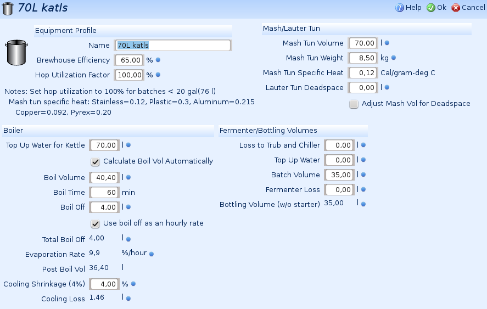Click the Lauter Tun Deadspace field
The height and width of the screenshot is (309, 487).
tap(363, 87)
